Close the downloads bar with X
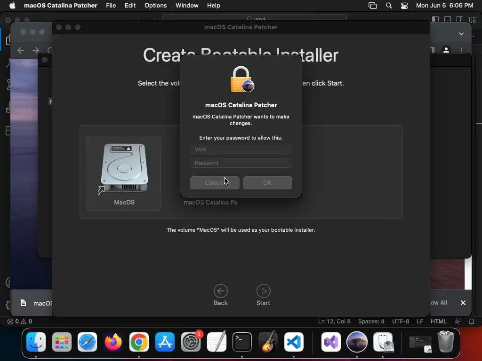The image size is (482, 361). click(x=463, y=303)
